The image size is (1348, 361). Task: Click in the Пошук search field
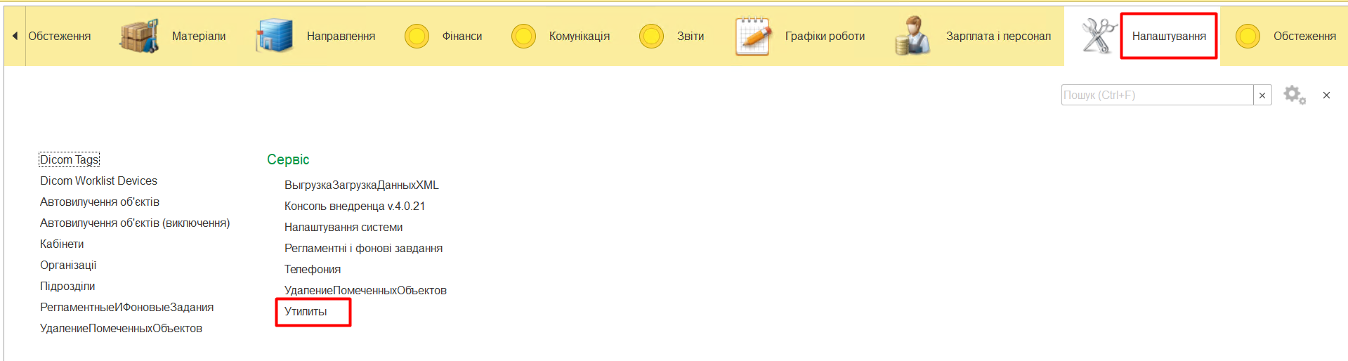click(x=1156, y=95)
